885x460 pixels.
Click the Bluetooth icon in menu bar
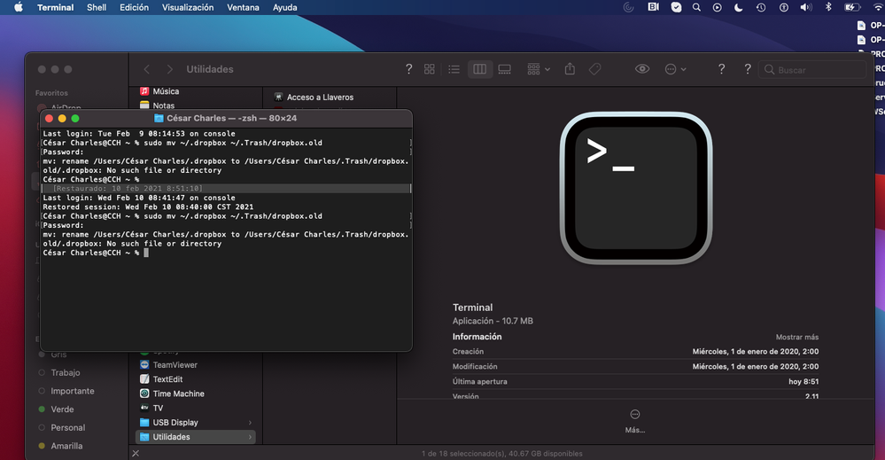click(x=829, y=7)
